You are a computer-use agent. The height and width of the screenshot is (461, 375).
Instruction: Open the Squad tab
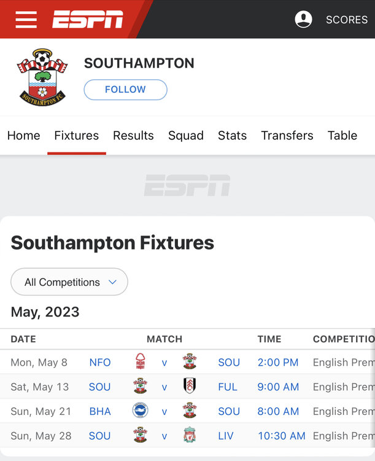[186, 135]
